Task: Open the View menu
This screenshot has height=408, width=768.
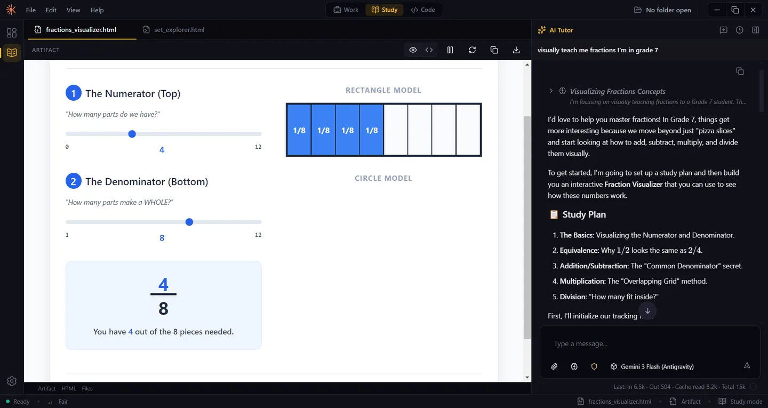Action: coord(74,10)
